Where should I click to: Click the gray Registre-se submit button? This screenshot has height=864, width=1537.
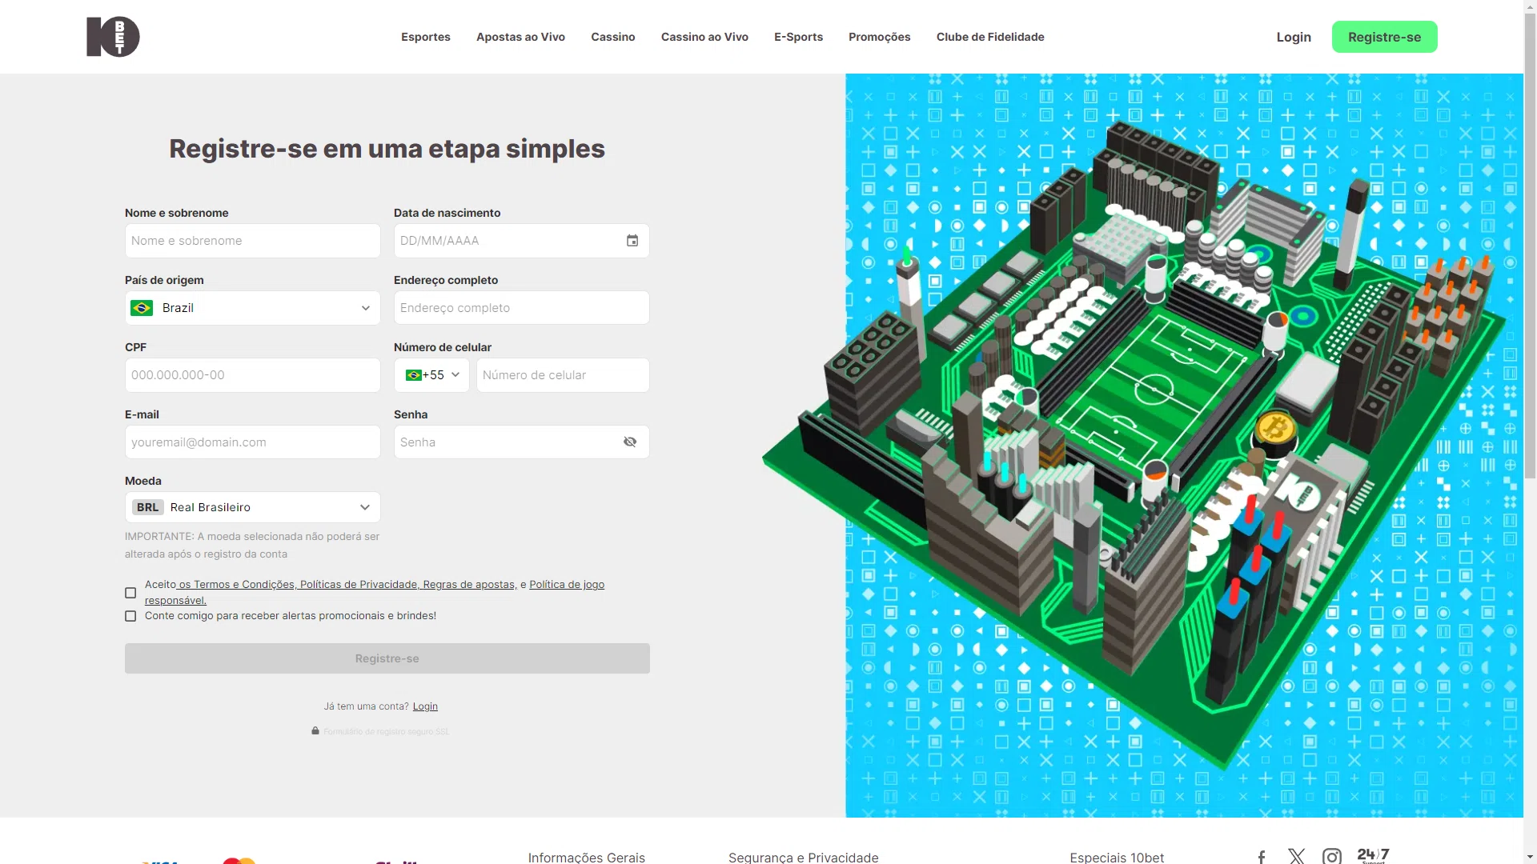click(387, 658)
